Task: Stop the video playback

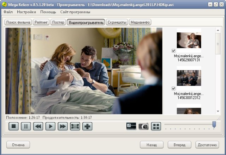Action: 13,126
